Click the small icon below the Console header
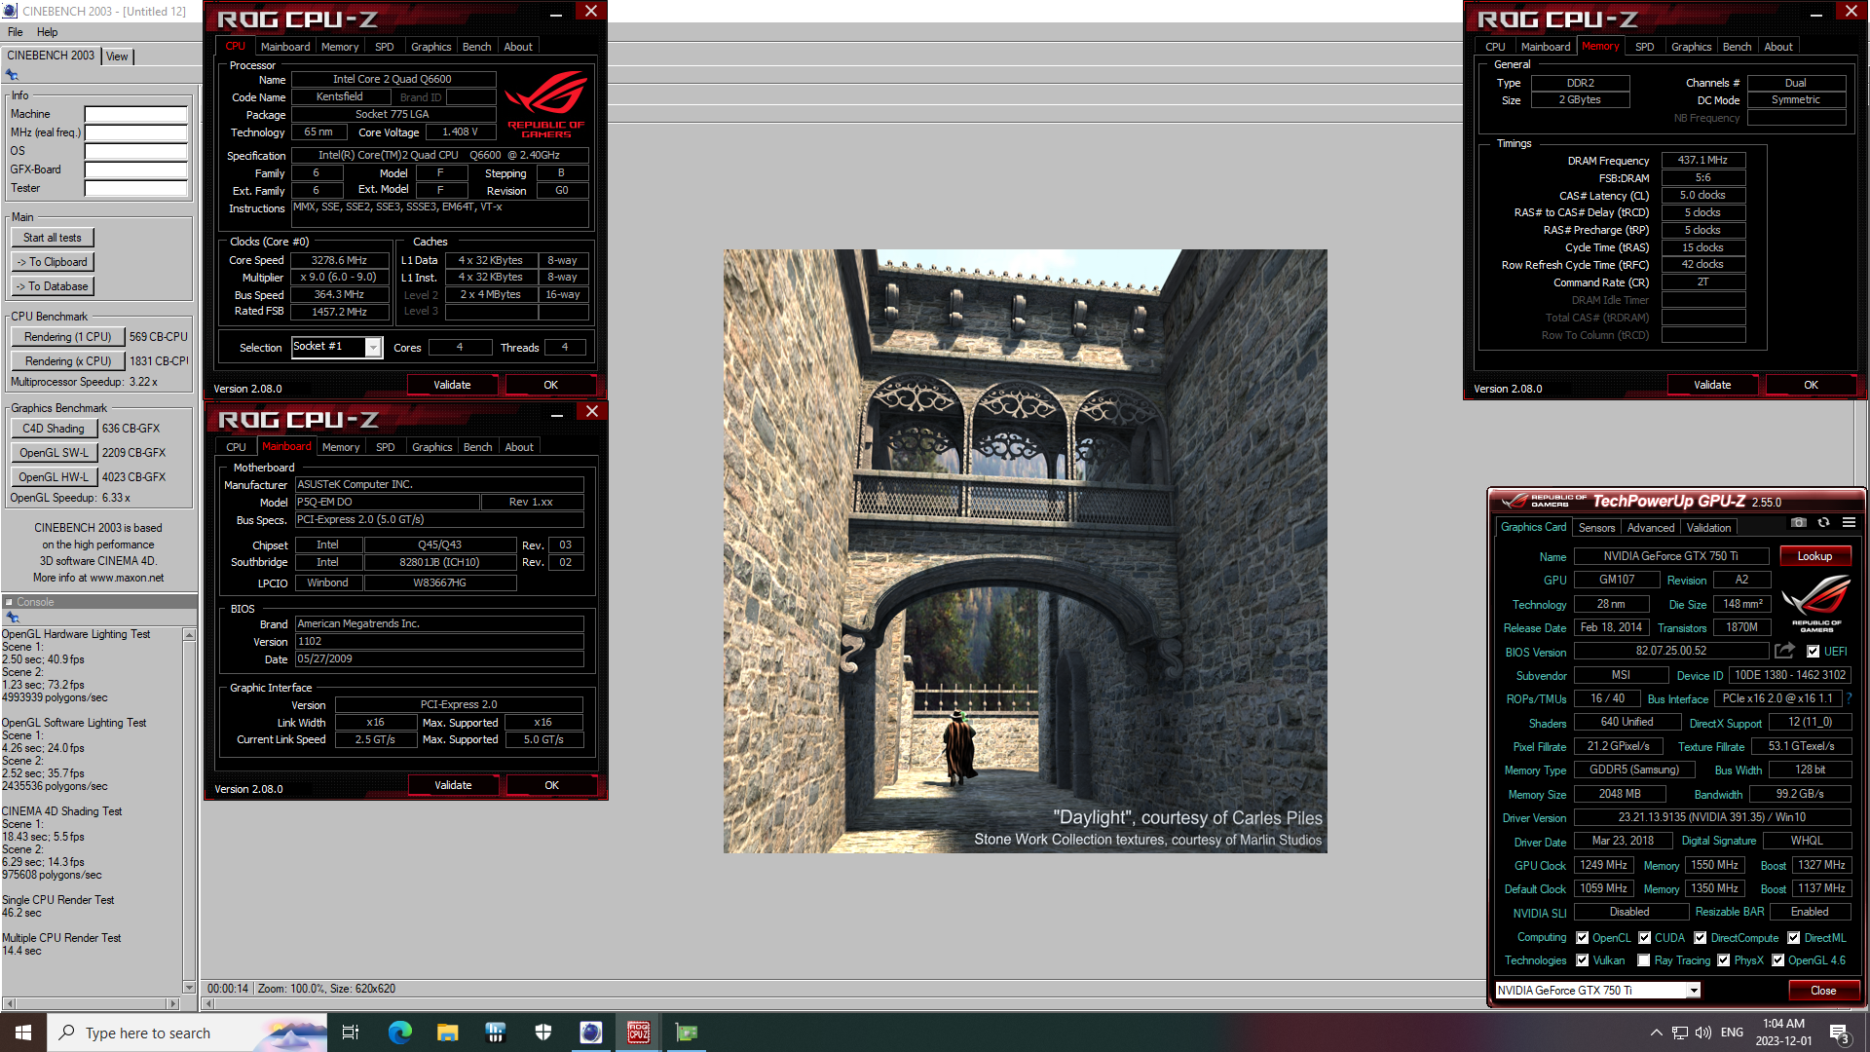1870x1052 pixels. (x=13, y=618)
